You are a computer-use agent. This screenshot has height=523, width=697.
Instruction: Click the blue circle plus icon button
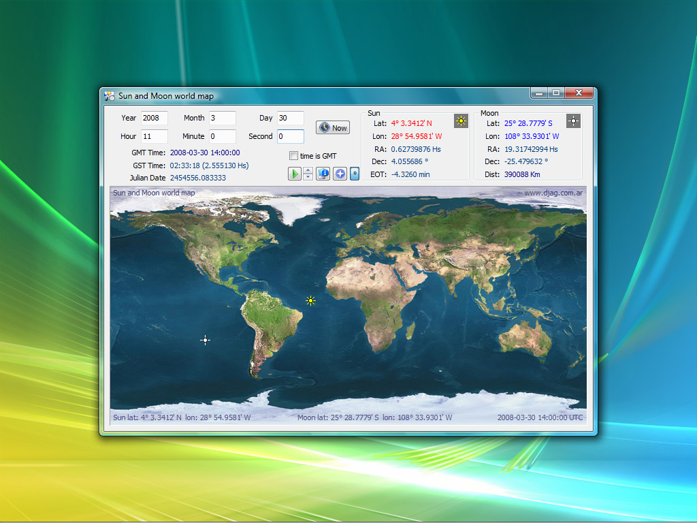pyautogui.click(x=340, y=174)
